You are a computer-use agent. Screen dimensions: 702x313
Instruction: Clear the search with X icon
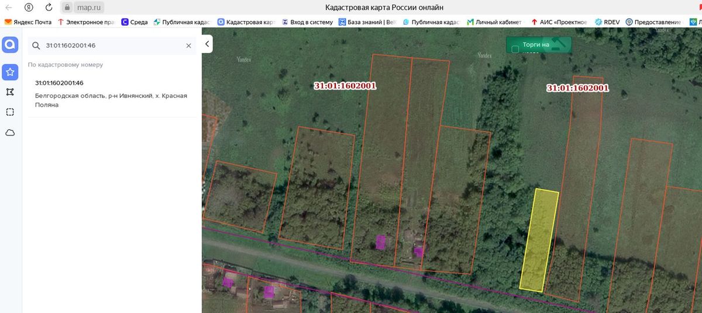pos(188,46)
